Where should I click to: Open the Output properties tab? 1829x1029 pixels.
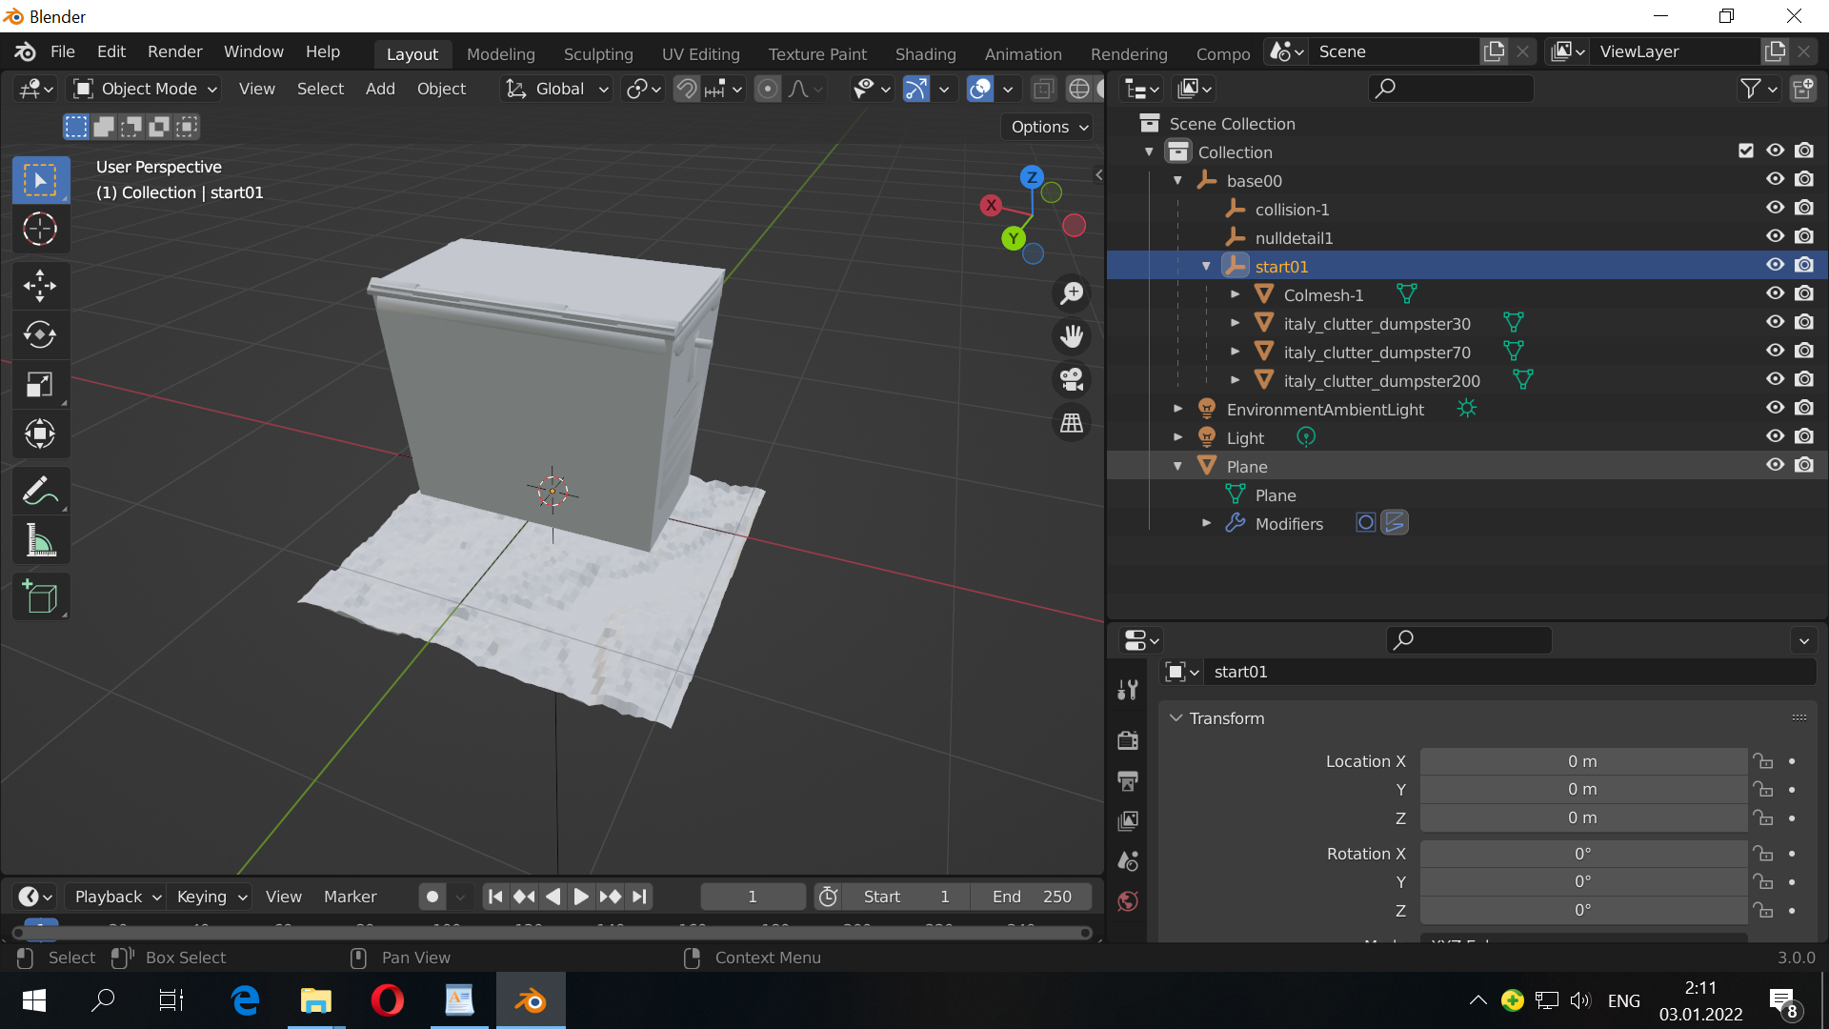pyautogui.click(x=1128, y=780)
